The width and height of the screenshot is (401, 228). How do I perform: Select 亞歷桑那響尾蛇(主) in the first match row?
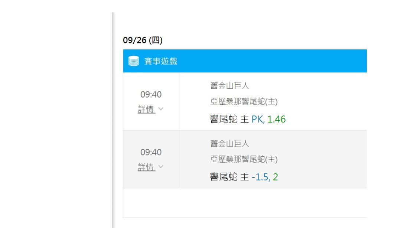(x=244, y=101)
